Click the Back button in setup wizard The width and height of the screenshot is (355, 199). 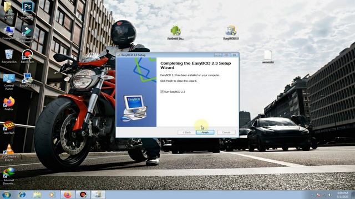(187, 133)
